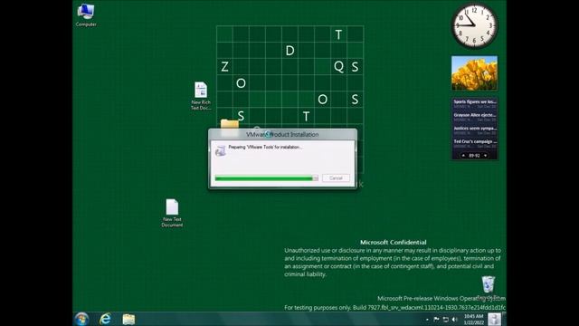This screenshot has width=579, height=326.
Task: Cancel the VMware Tools installation
Action: tap(336, 178)
